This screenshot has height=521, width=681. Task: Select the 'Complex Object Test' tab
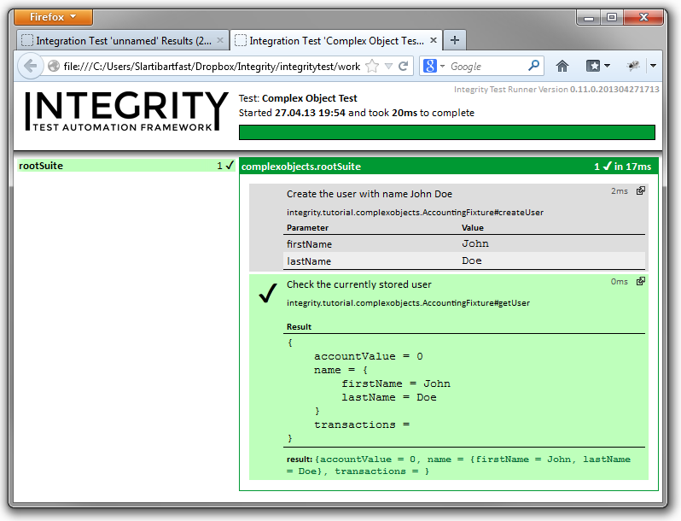[x=329, y=40]
